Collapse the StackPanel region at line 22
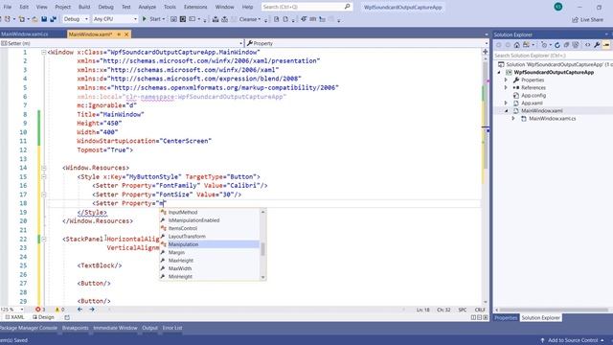 pos(43,239)
